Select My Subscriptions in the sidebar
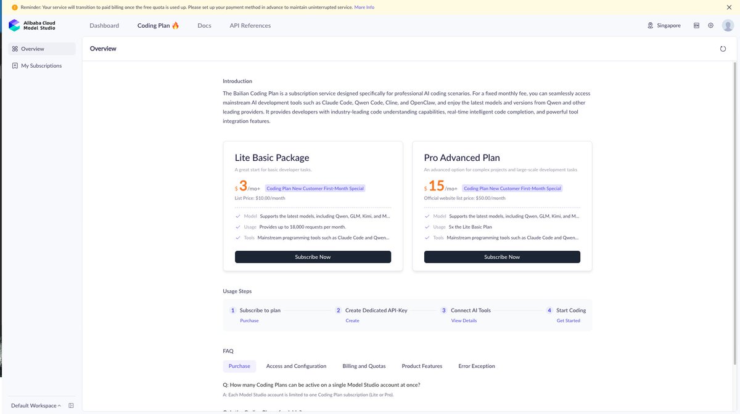 click(x=41, y=65)
